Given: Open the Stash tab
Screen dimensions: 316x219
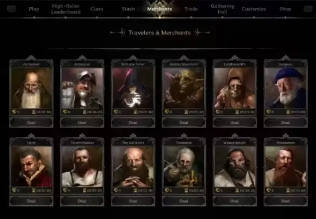Looking at the screenshot, I should coord(128,9).
